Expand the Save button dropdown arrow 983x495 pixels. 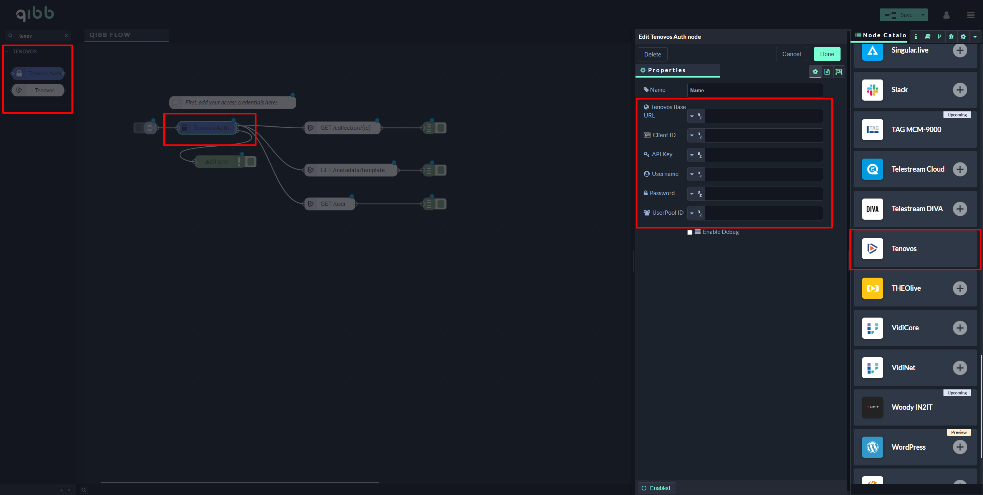coord(923,15)
